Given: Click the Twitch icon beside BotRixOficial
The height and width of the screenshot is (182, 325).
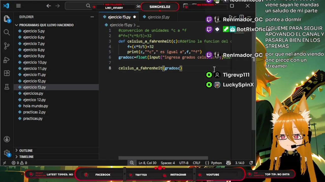Looking at the screenshot, I should [209, 29].
